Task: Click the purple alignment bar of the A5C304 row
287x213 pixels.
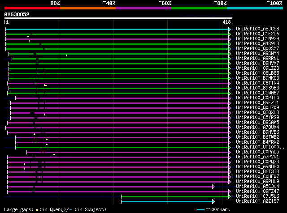Action: (x=110, y=187)
